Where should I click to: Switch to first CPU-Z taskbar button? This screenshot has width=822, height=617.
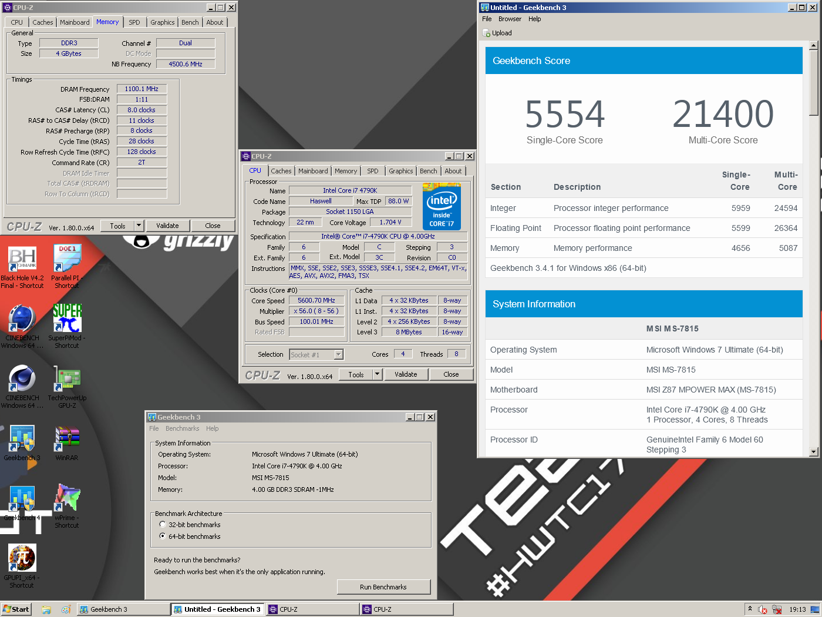click(312, 609)
